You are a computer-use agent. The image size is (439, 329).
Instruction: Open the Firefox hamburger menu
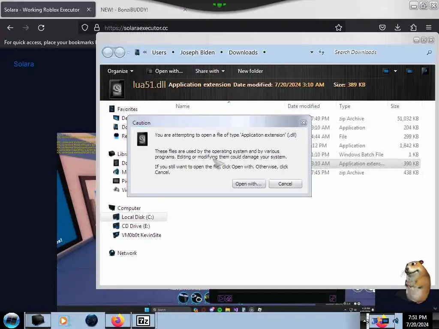tap(429, 27)
